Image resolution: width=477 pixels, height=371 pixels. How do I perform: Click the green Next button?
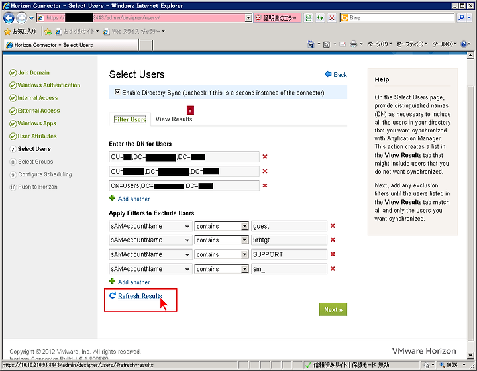point(333,309)
